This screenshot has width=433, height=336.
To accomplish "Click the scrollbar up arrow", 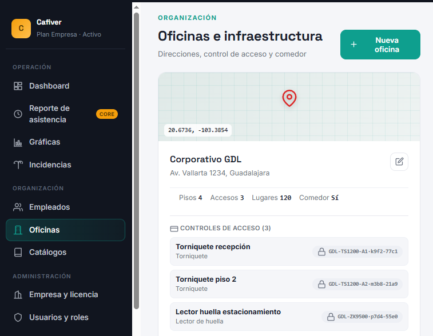I will click(136, 7).
